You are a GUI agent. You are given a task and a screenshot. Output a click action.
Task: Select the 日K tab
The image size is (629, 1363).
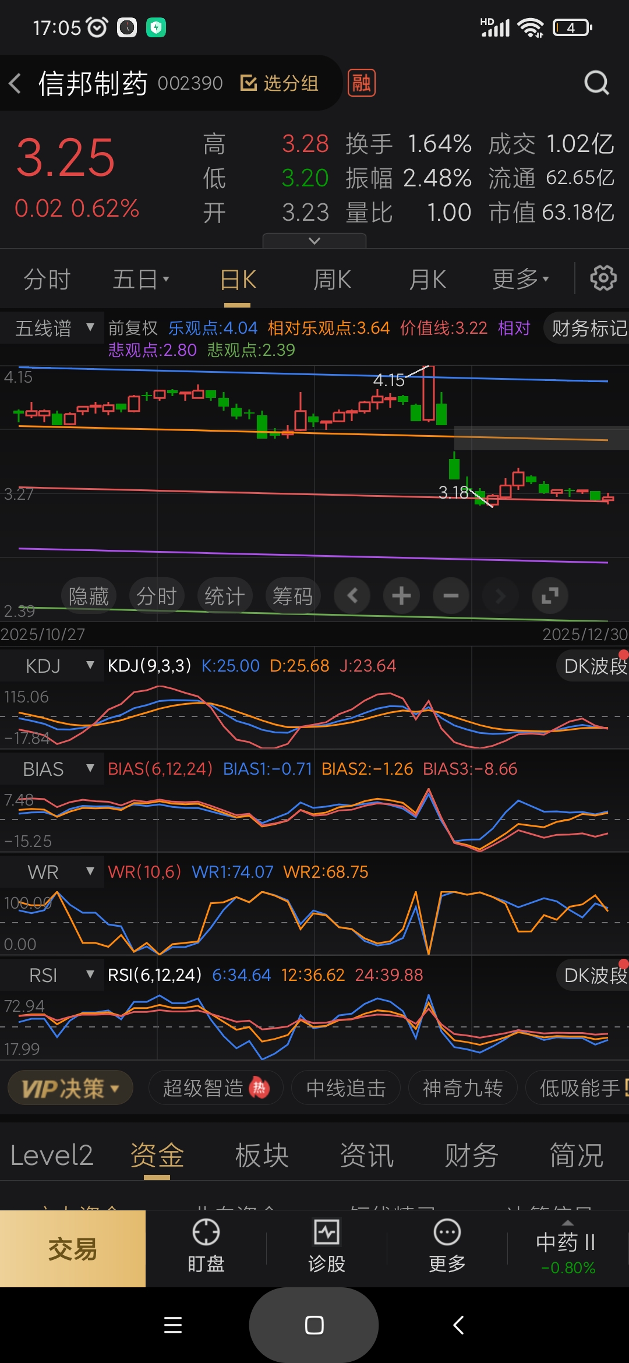coord(238,280)
